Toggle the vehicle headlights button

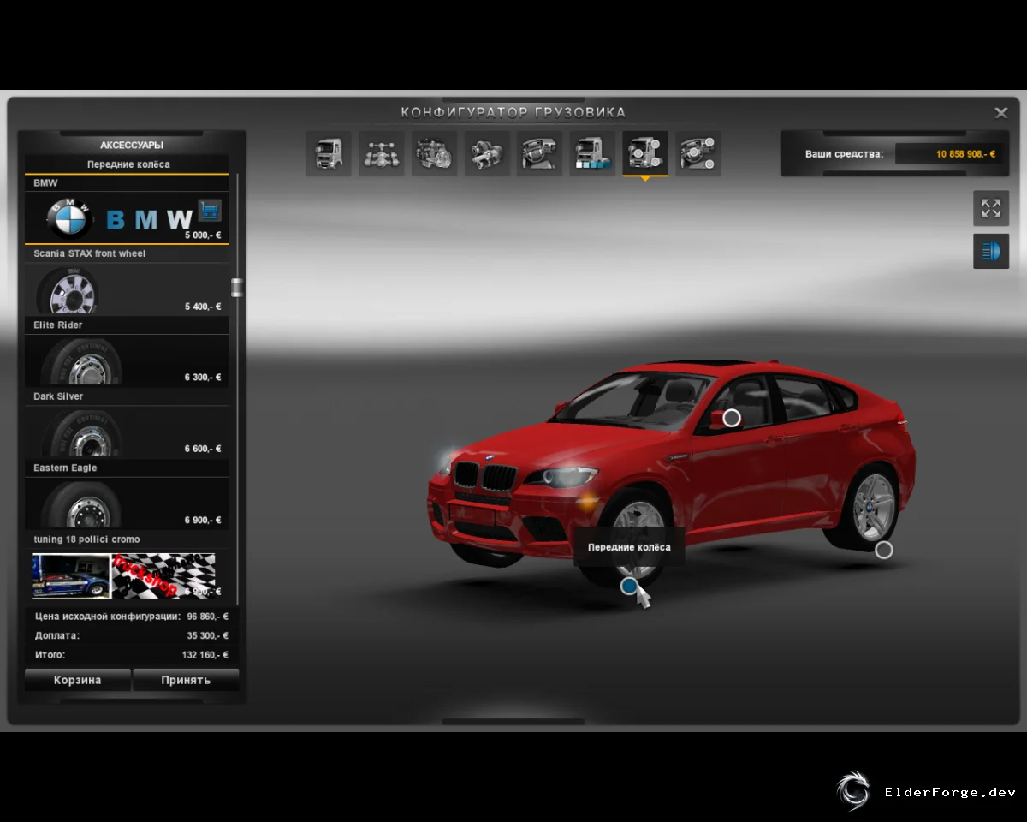[x=991, y=251]
